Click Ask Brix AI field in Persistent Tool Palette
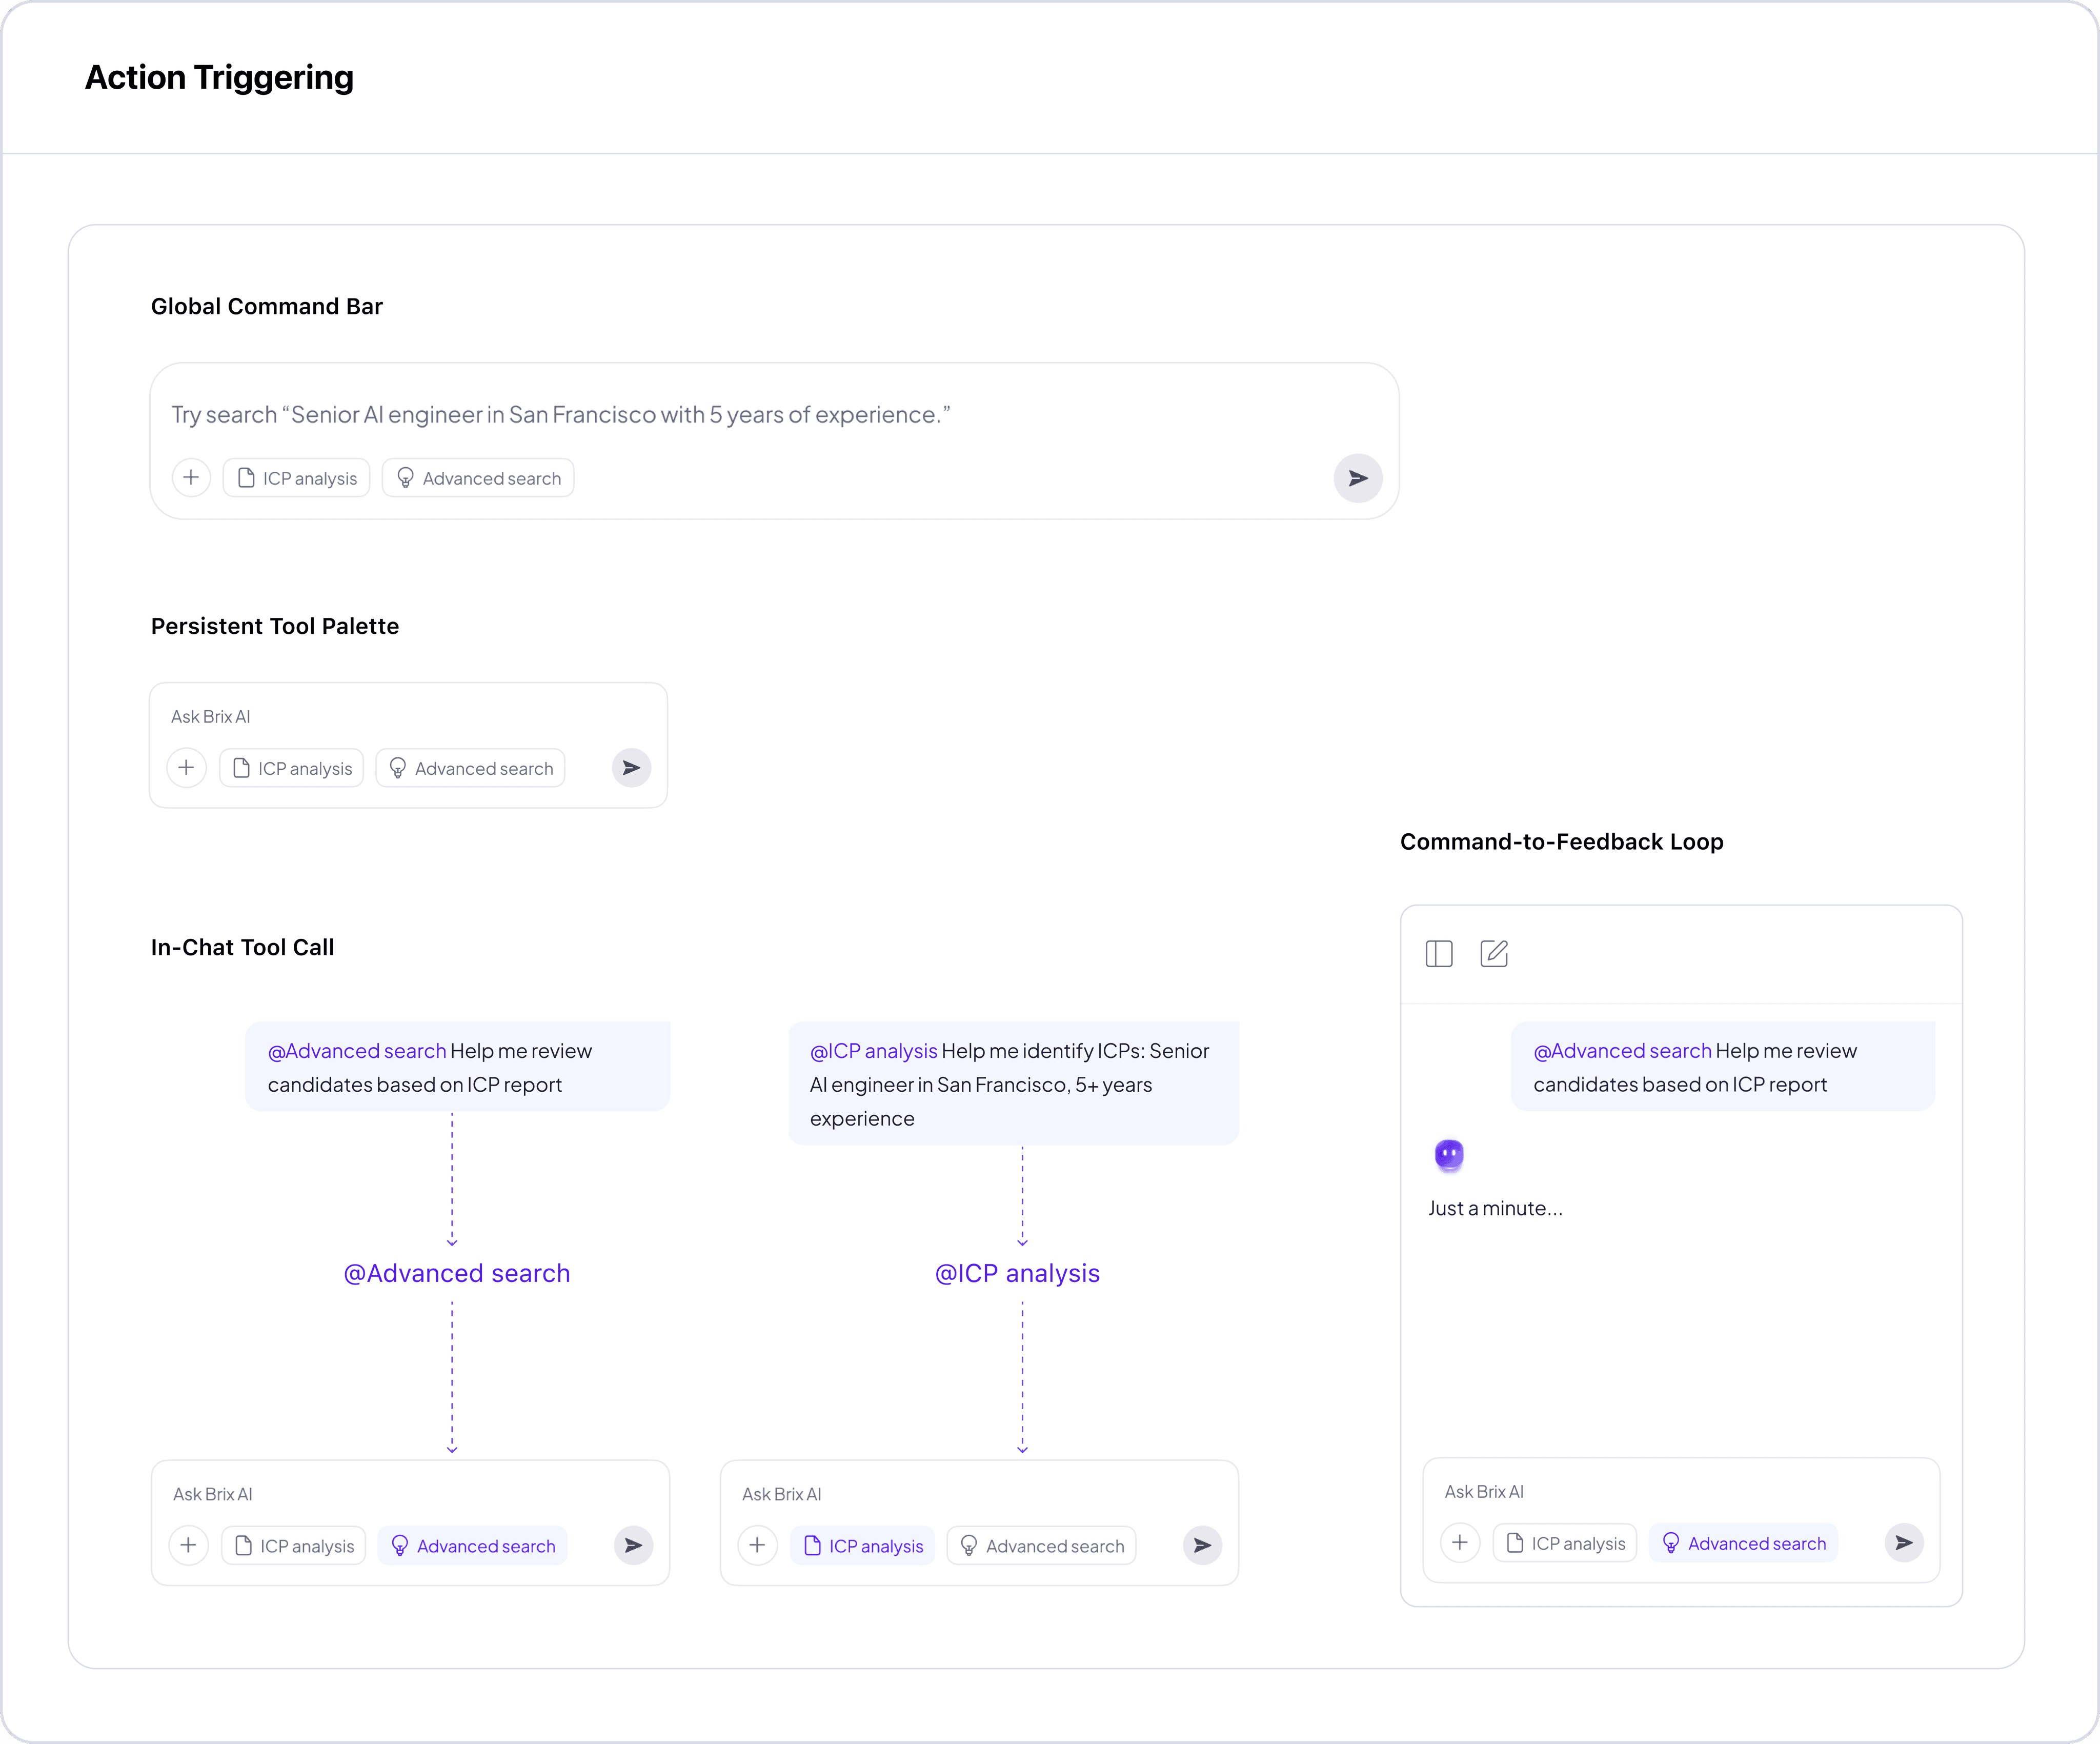The image size is (2100, 1744). click(x=211, y=717)
